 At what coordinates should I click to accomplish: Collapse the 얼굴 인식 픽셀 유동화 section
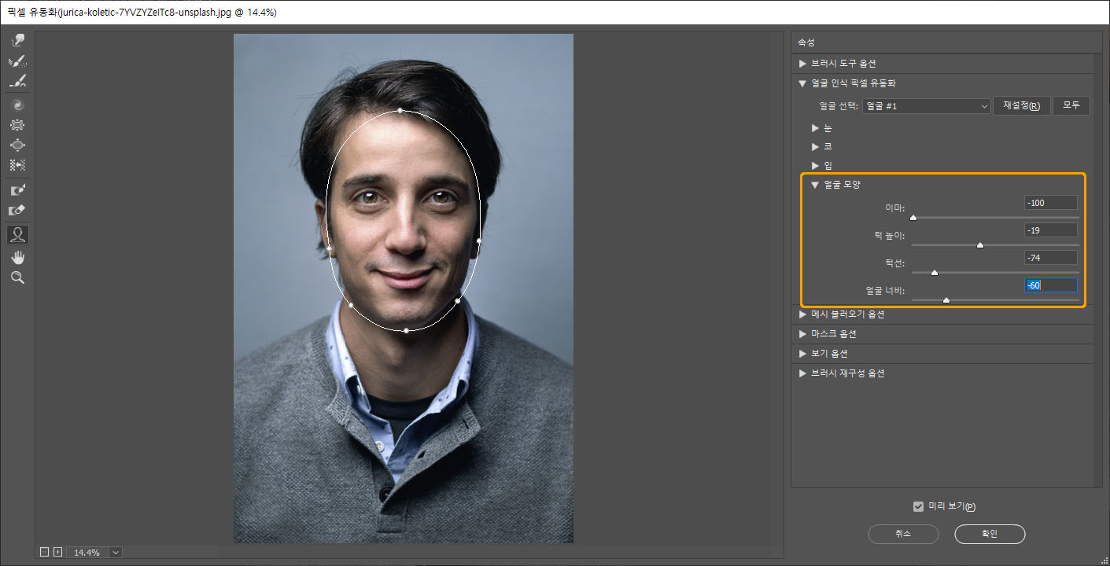(802, 83)
